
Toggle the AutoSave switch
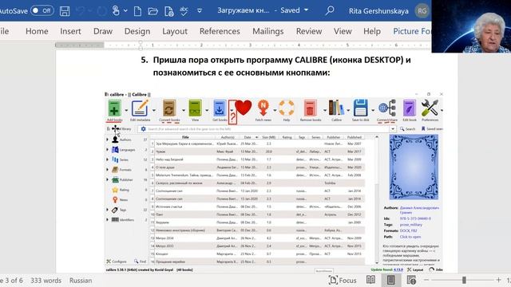pos(42,10)
